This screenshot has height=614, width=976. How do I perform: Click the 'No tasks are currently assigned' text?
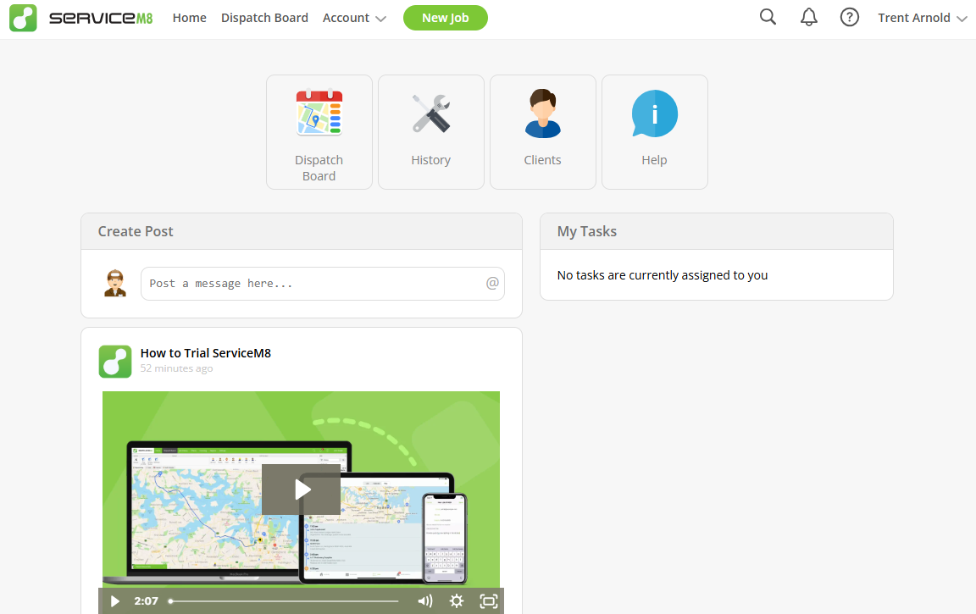[x=663, y=275]
